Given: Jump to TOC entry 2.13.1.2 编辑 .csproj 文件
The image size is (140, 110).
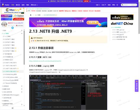Looking at the screenshot, I should pos(119,32).
